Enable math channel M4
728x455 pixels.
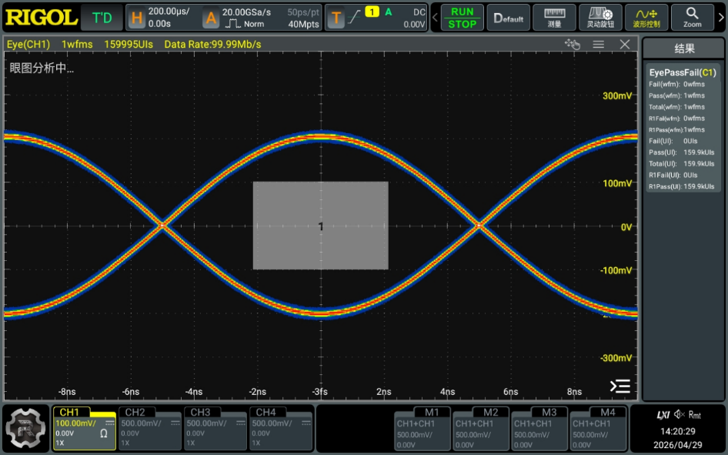[x=598, y=429]
